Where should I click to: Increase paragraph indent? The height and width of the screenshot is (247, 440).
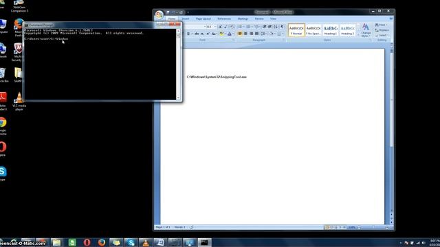269,27
